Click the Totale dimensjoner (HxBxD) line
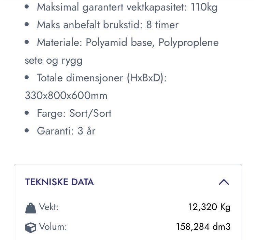Viewport: 256px width, 240px height. [x=101, y=78]
